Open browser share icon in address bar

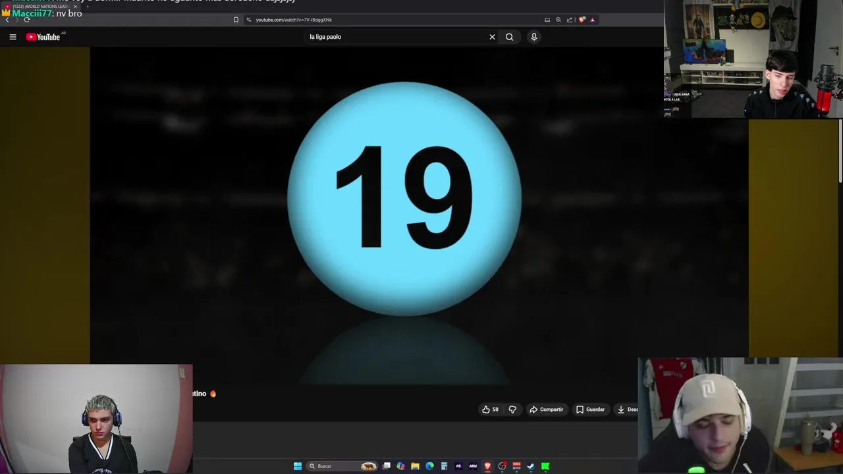click(570, 20)
